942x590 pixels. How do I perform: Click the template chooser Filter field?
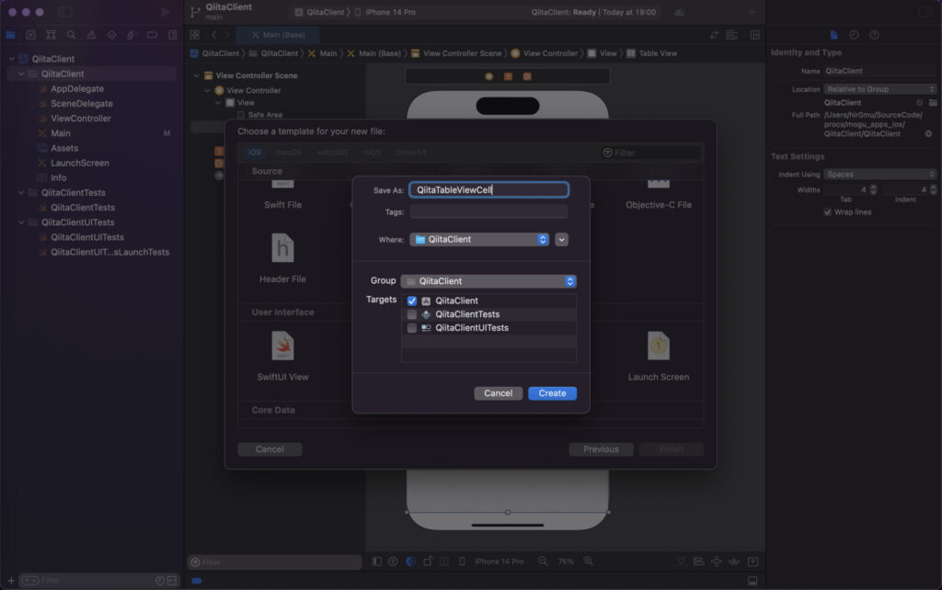tap(650, 153)
